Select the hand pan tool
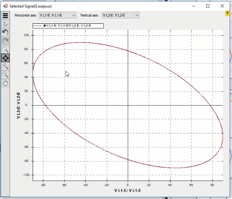Image resolution: width=232 pixels, height=199 pixels. 5,83
